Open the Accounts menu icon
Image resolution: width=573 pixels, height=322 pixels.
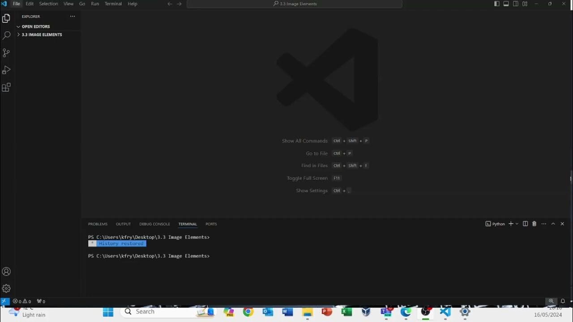pos(6,271)
